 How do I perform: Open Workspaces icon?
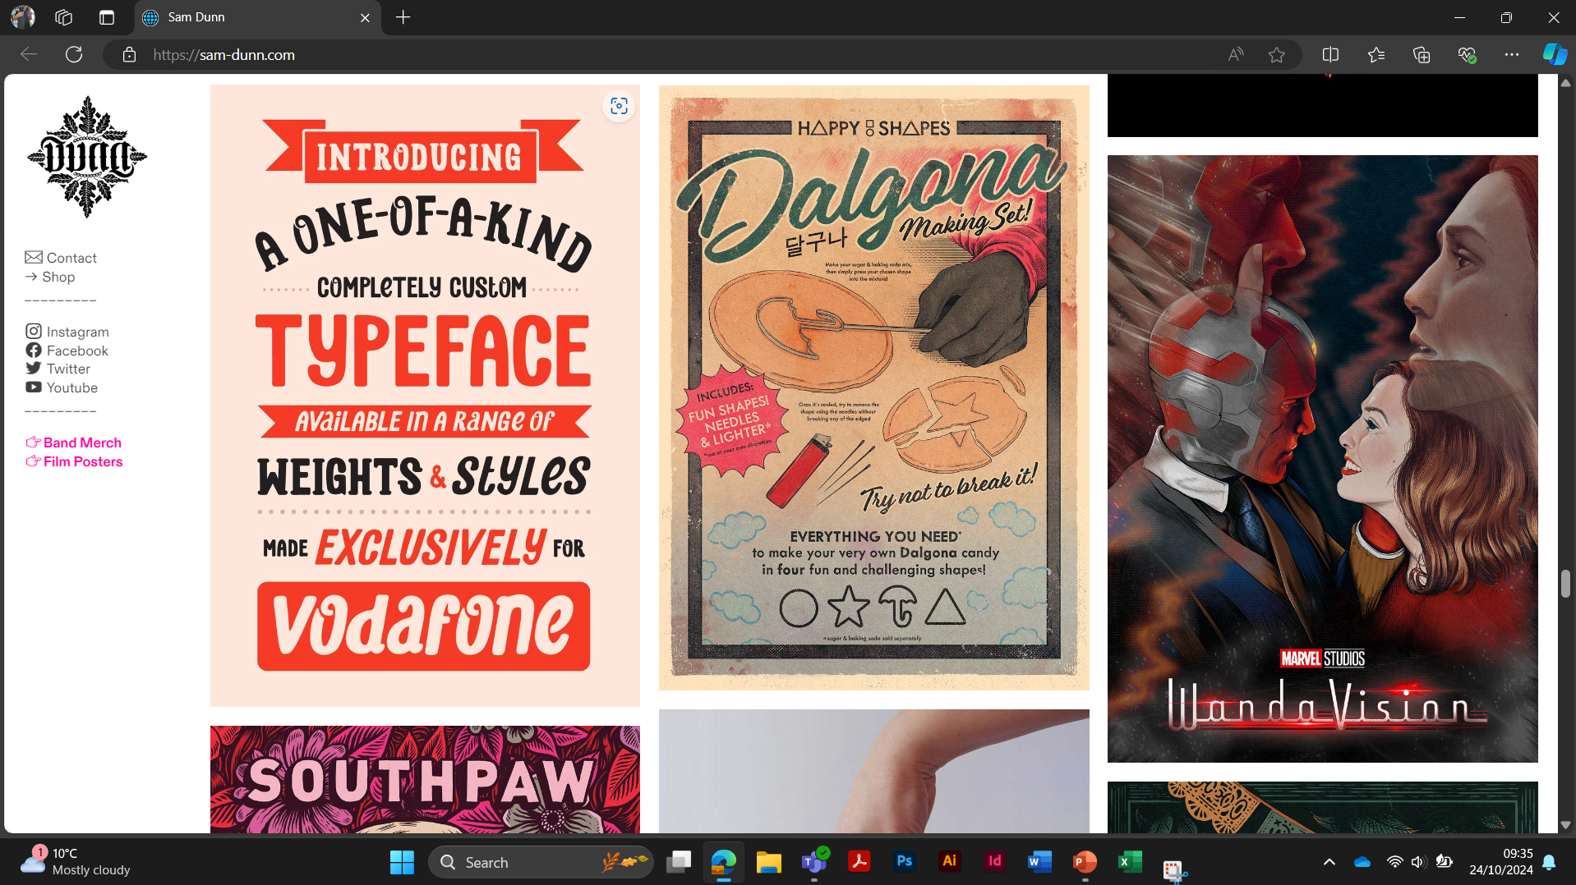click(64, 17)
